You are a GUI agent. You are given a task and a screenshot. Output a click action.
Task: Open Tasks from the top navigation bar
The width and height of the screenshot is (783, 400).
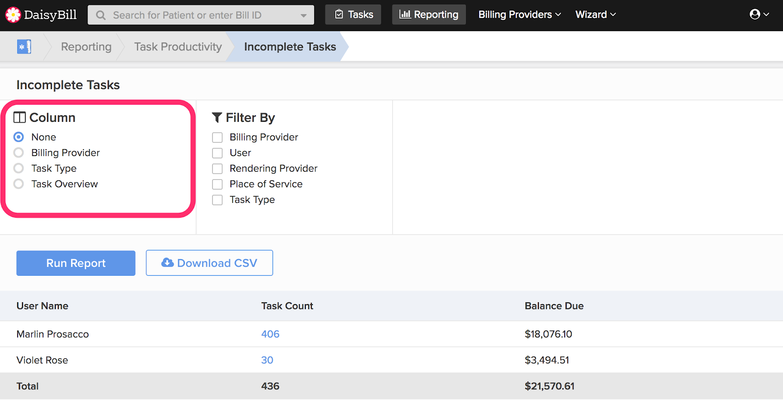(353, 15)
